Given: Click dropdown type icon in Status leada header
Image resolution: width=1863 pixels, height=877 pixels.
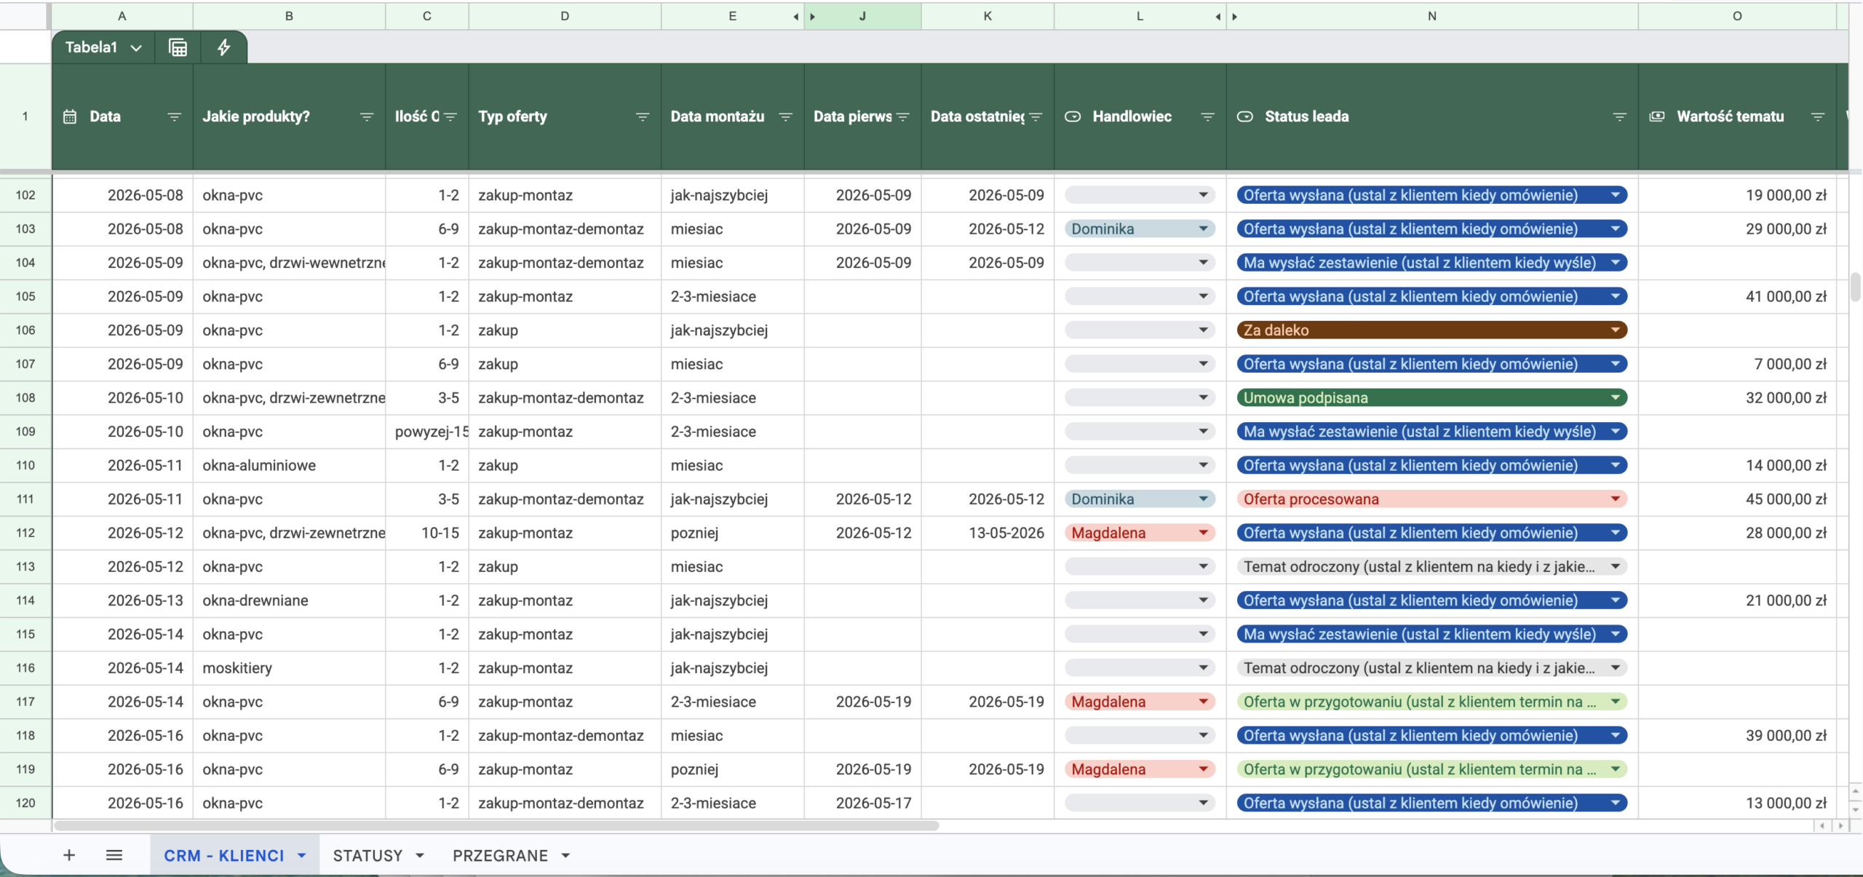Looking at the screenshot, I should (1245, 116).
